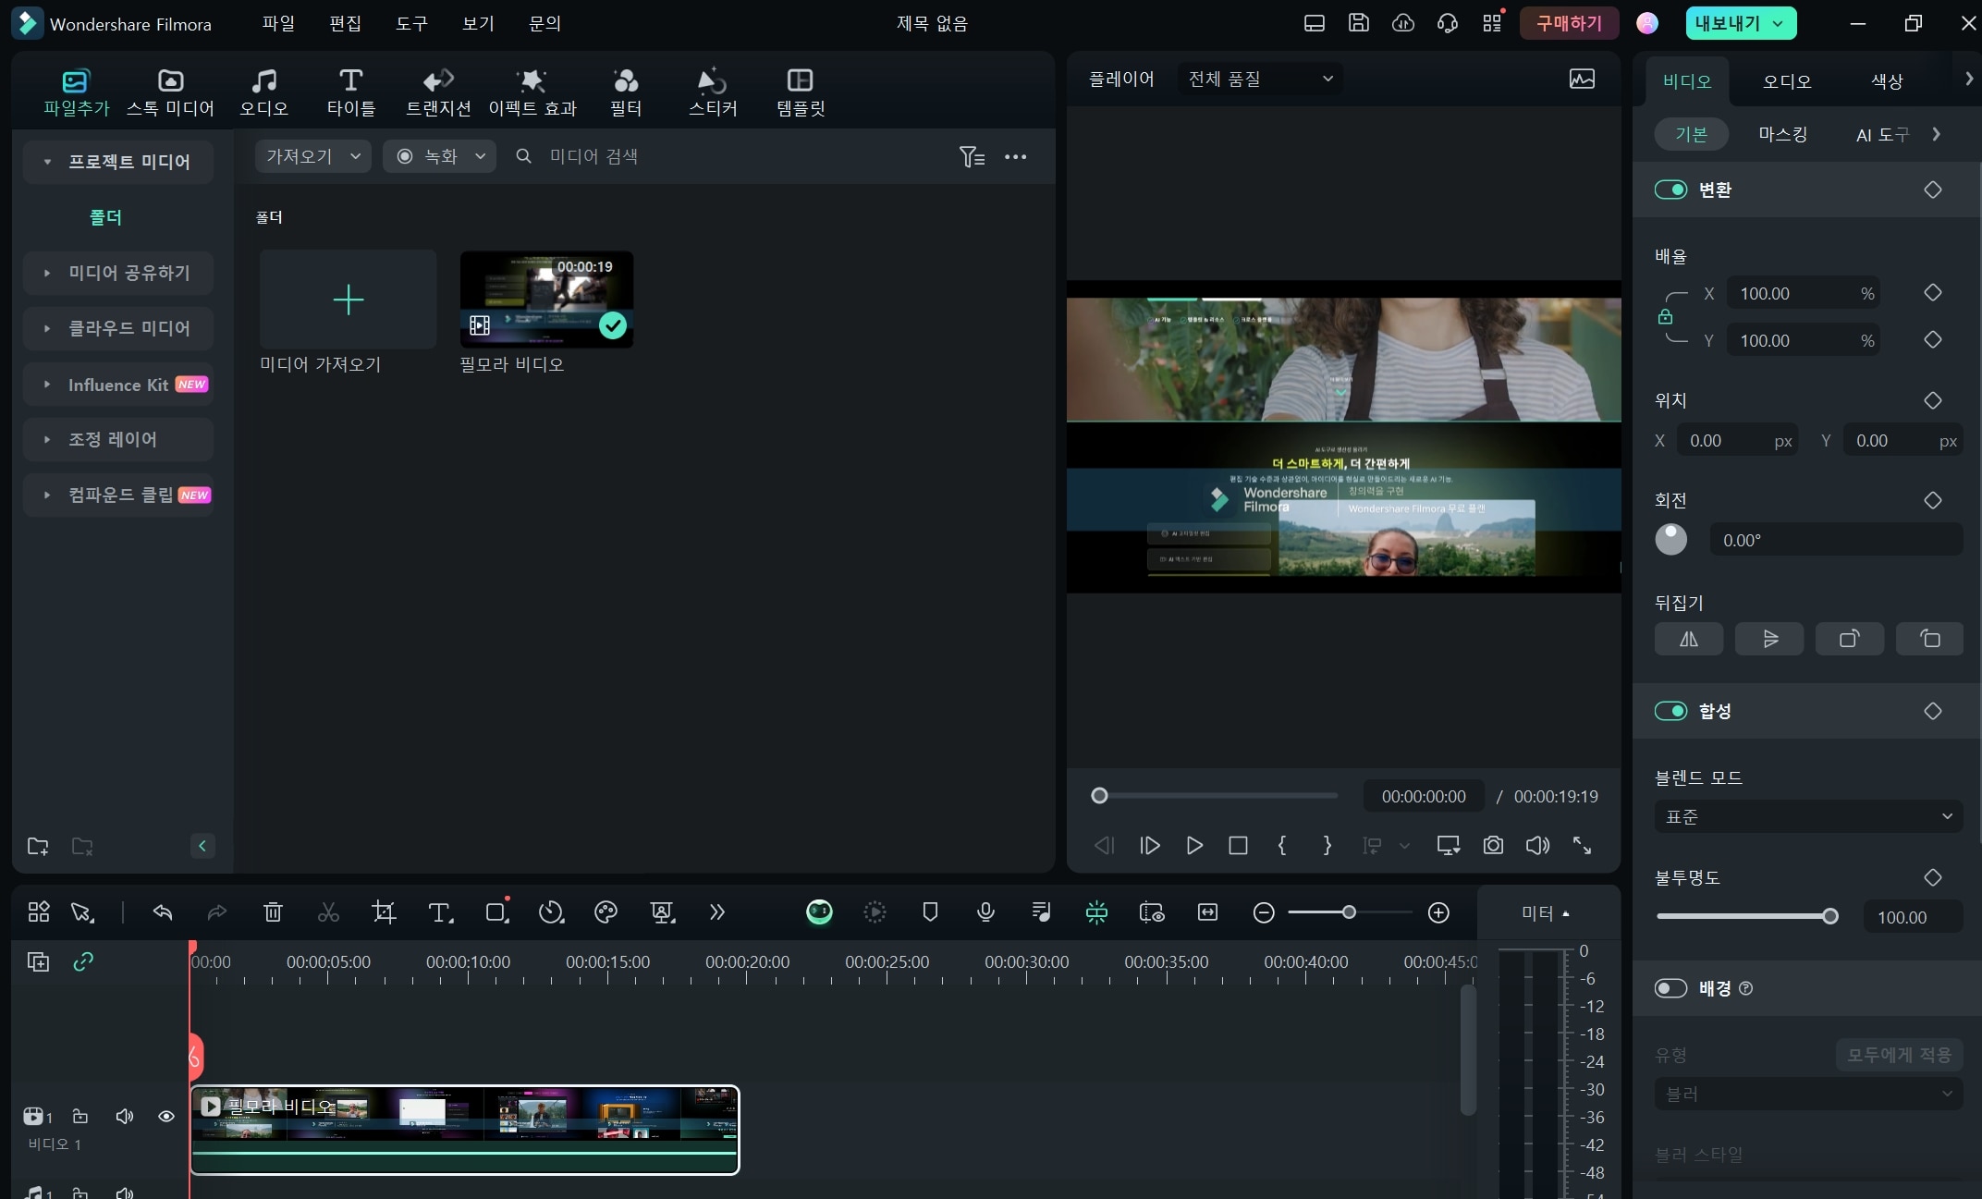The height and width of the screenshot is (1199, 1982).
Task: Select the 필모라 비디오 media thumbnail
Action: 546,300
